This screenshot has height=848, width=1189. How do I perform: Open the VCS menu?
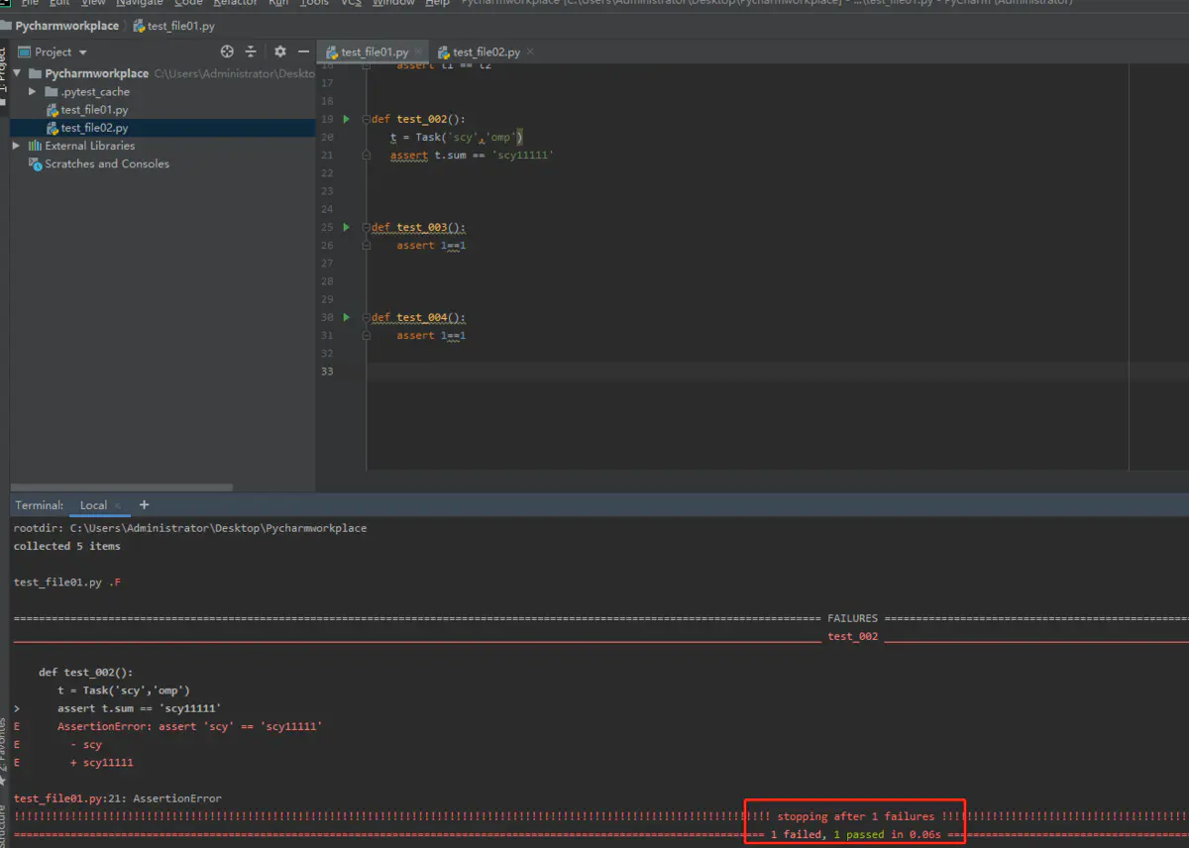coord(351,3)
